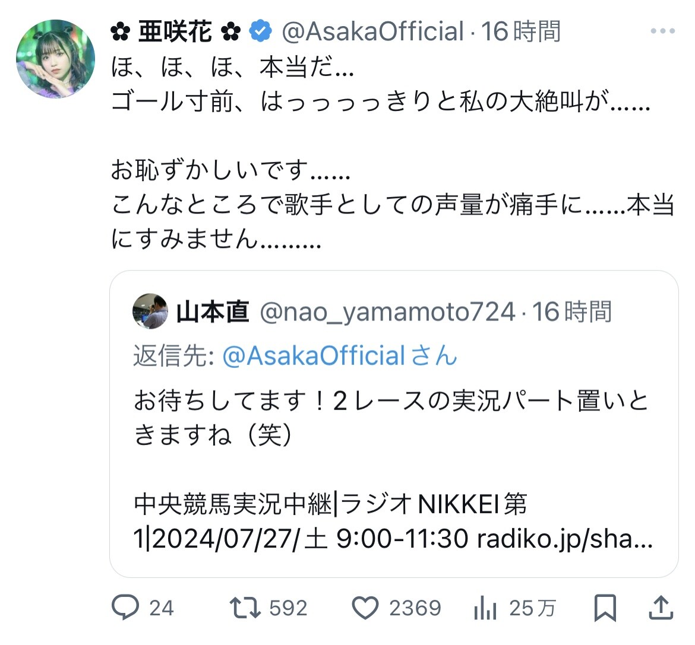
Task: Click the 亜咲花 display name
Action: coord(175,31)
